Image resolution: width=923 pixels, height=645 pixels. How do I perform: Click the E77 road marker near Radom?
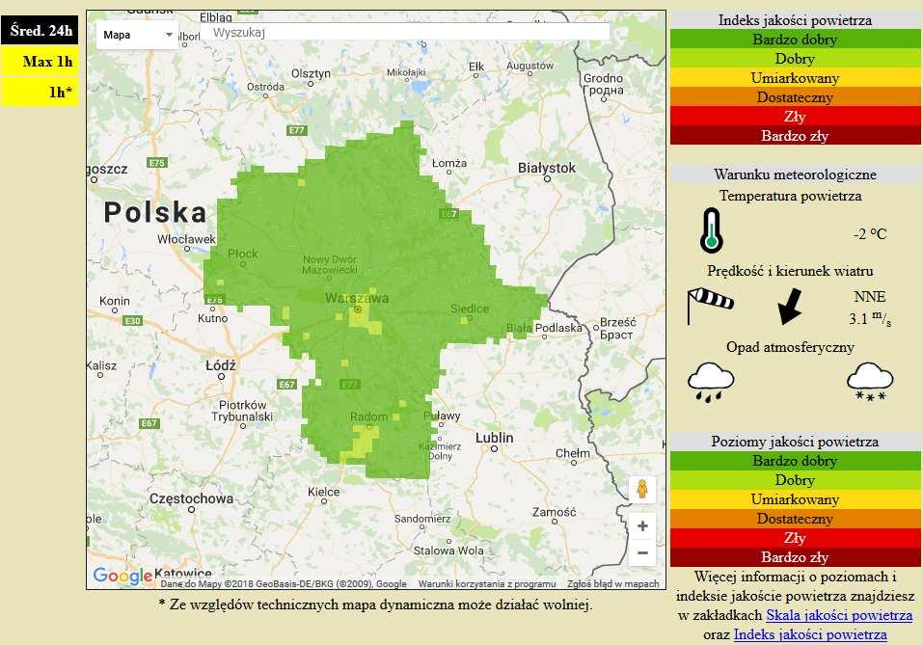point(350,385)
